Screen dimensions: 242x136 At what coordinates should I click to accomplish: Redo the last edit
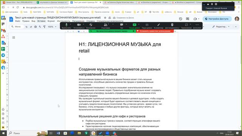click(31, 27)
